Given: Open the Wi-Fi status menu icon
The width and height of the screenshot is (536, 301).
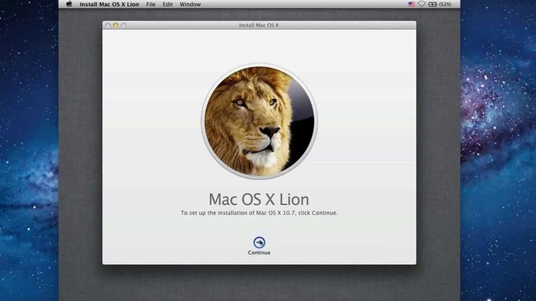Looking at the screenshot, I should (422, 4).
